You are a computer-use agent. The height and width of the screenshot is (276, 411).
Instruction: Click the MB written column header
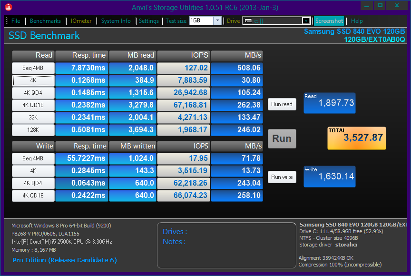click(133, 146)
